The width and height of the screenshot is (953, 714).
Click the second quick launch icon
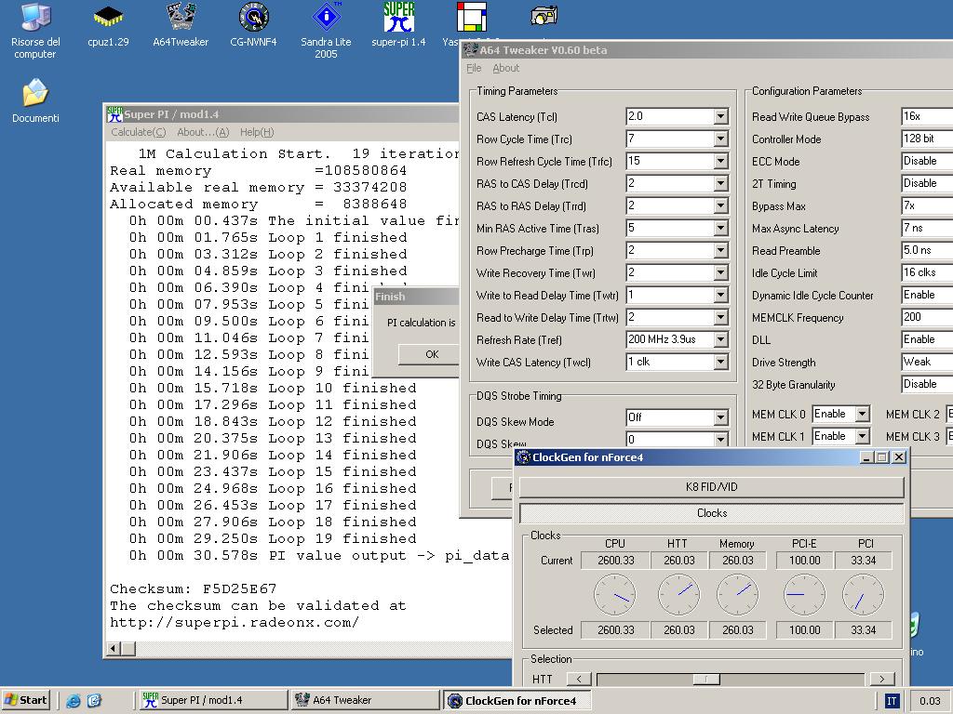tap(94, 701)
